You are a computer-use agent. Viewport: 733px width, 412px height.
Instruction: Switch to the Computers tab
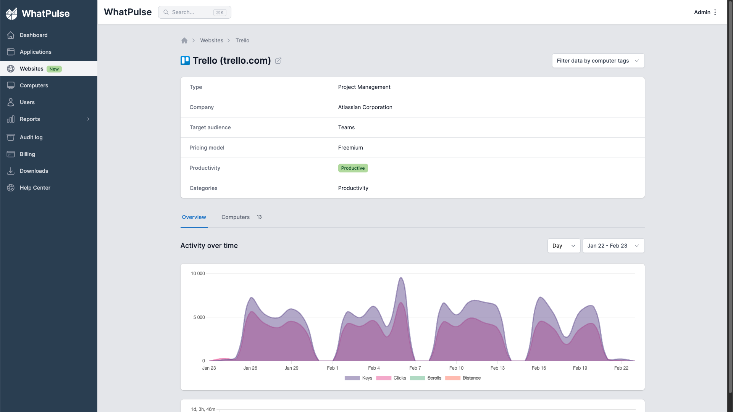point(235,217)
